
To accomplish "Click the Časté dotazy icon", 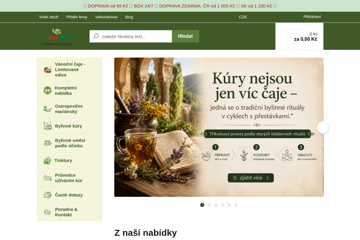I will 47,195.
